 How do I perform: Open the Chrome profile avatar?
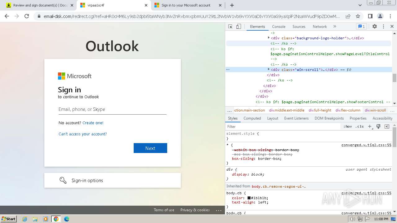point(380,16)
